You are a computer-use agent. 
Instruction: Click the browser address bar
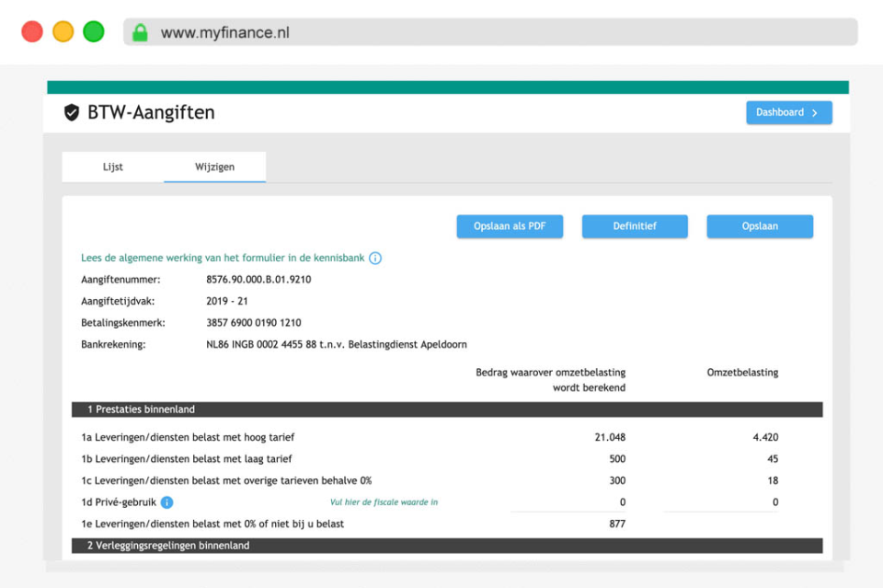pos(368,30)
